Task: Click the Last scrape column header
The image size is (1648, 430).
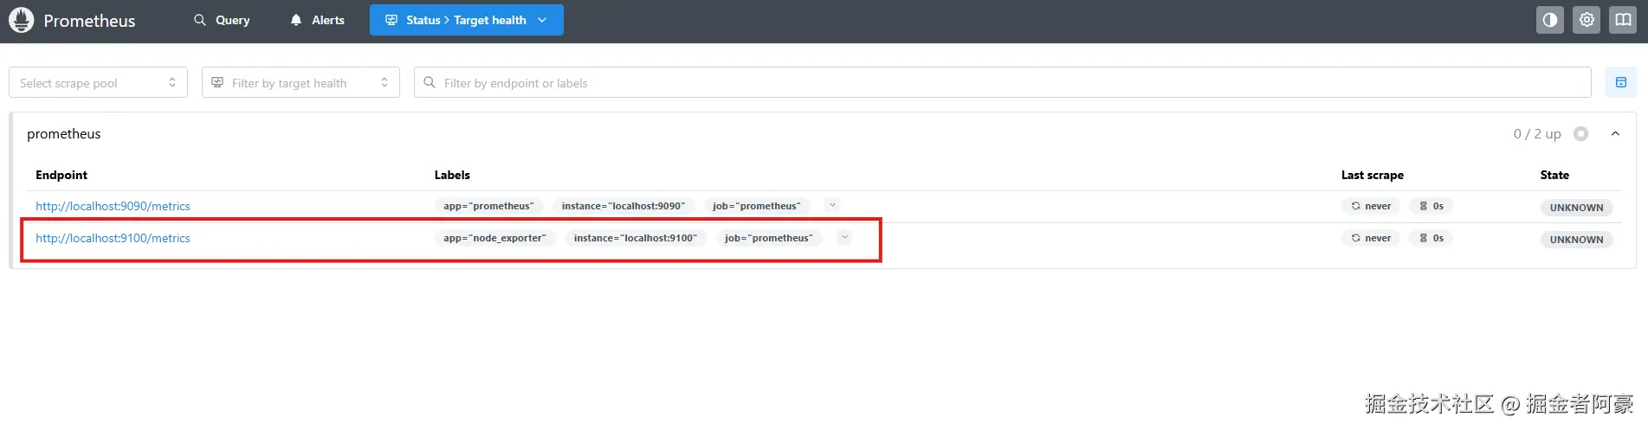Action: pos(1373,175)
